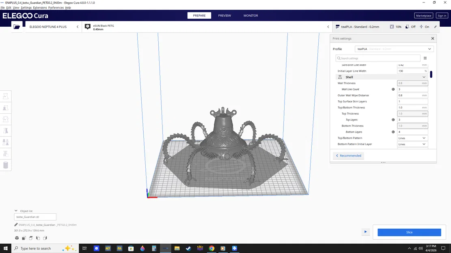Switch to left side view cube icon

click(x=38, y=238)
